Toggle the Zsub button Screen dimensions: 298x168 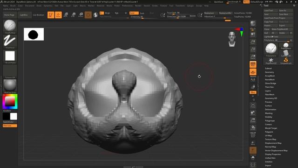(x=142, y=13)
